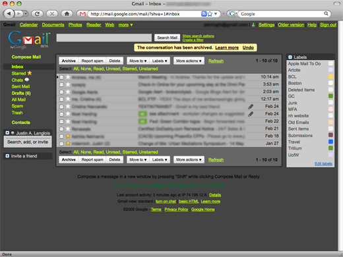Select the Feb 22 email checkbox
This screenshot has height=257, width=343.
pyautogui.click(x=61, y=121)
